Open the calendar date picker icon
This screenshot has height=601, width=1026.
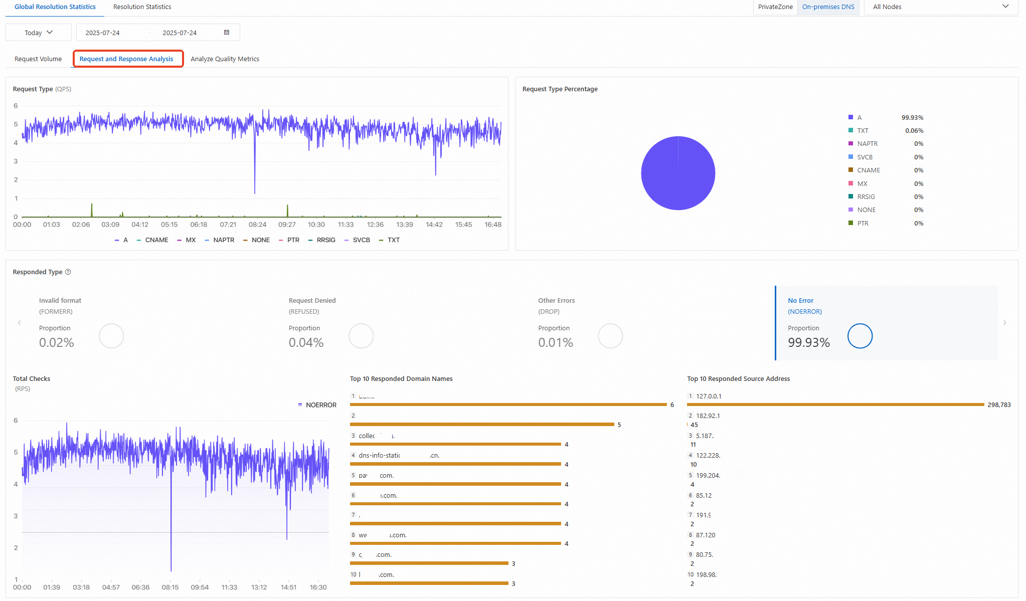[227, 33]
